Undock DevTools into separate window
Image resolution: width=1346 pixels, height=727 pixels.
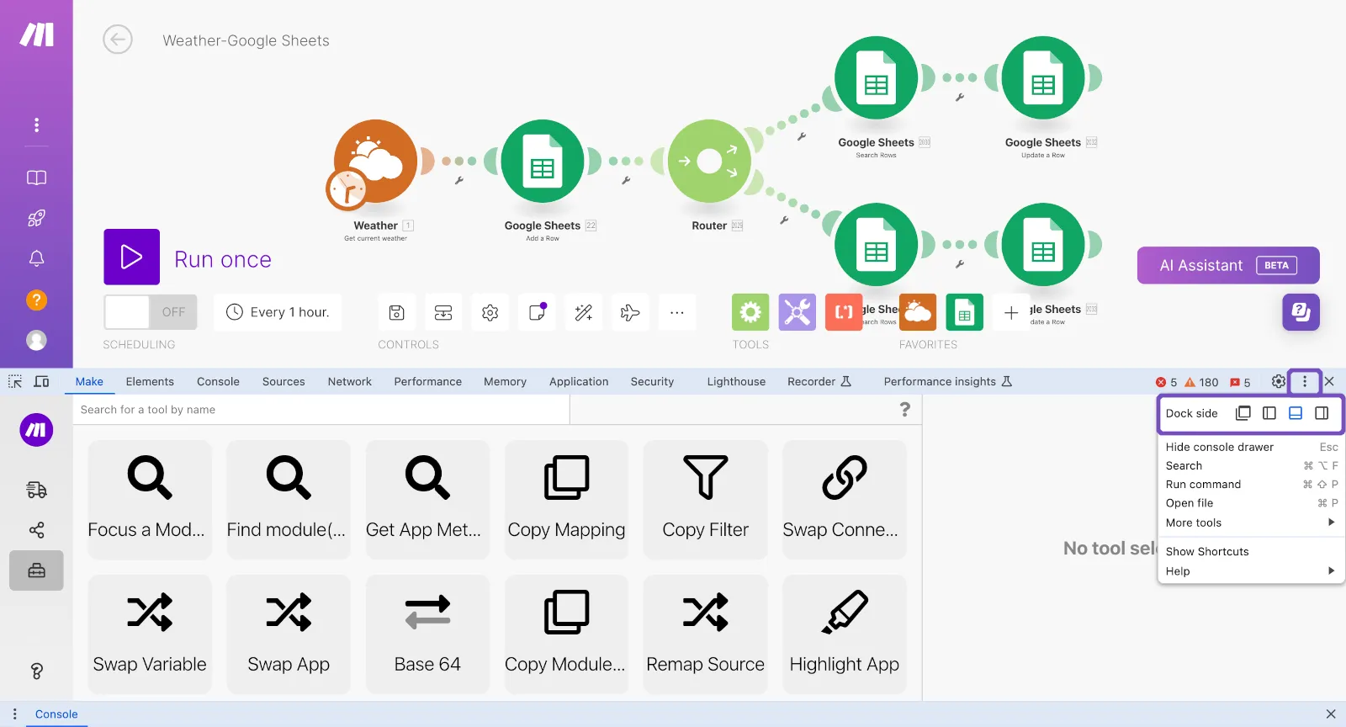pos(1243,413)
